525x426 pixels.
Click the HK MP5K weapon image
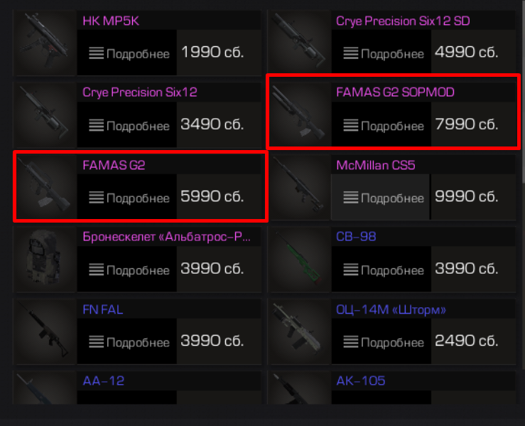(x=45, y=43)
